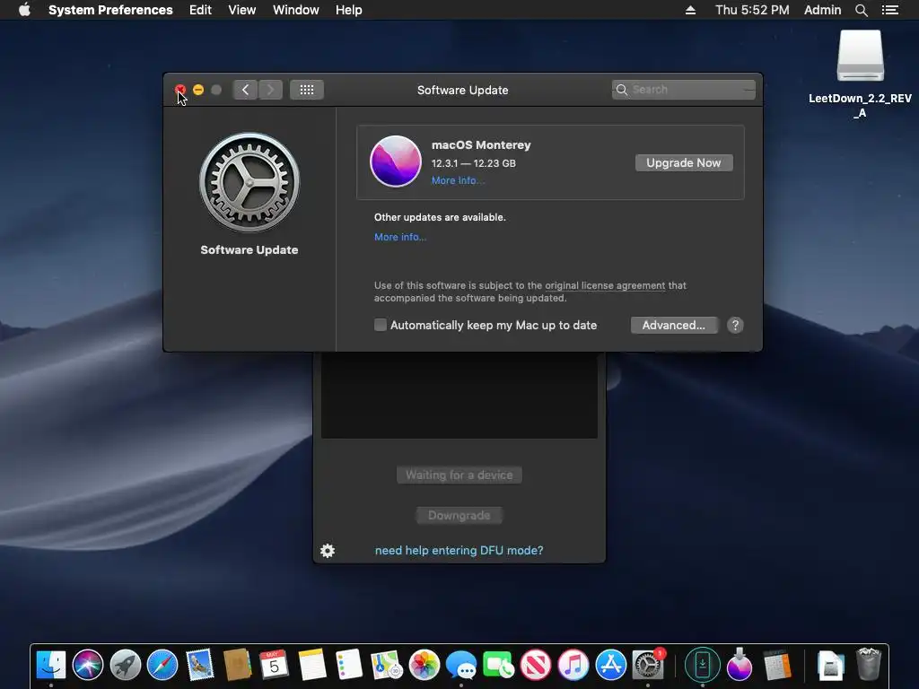919x689 pixels.
Task: Go back in System Preferences
Action: click(245, 90)
